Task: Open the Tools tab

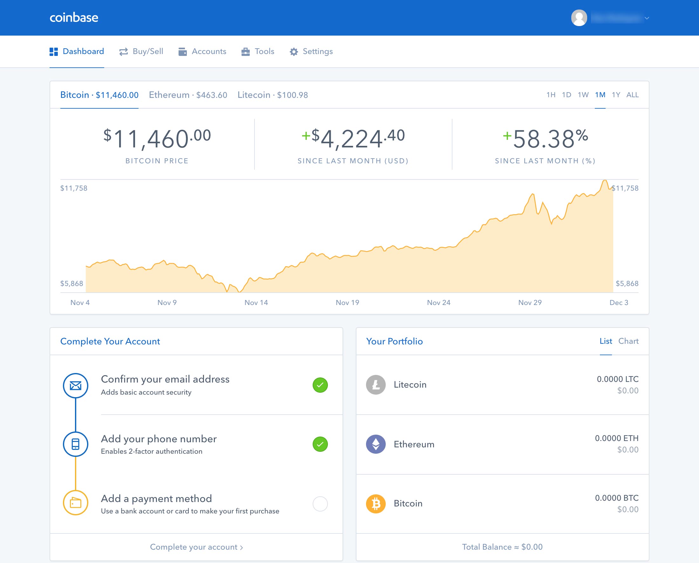Action: 258,51
